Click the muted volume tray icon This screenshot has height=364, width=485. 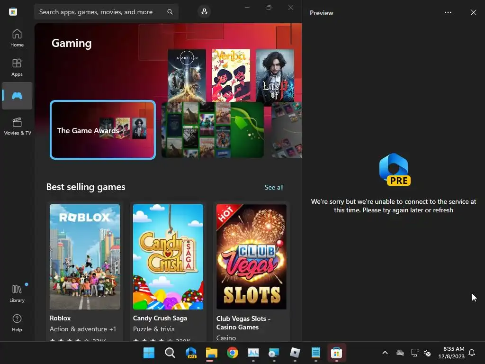pyautogui.click(x=427, y=353)
